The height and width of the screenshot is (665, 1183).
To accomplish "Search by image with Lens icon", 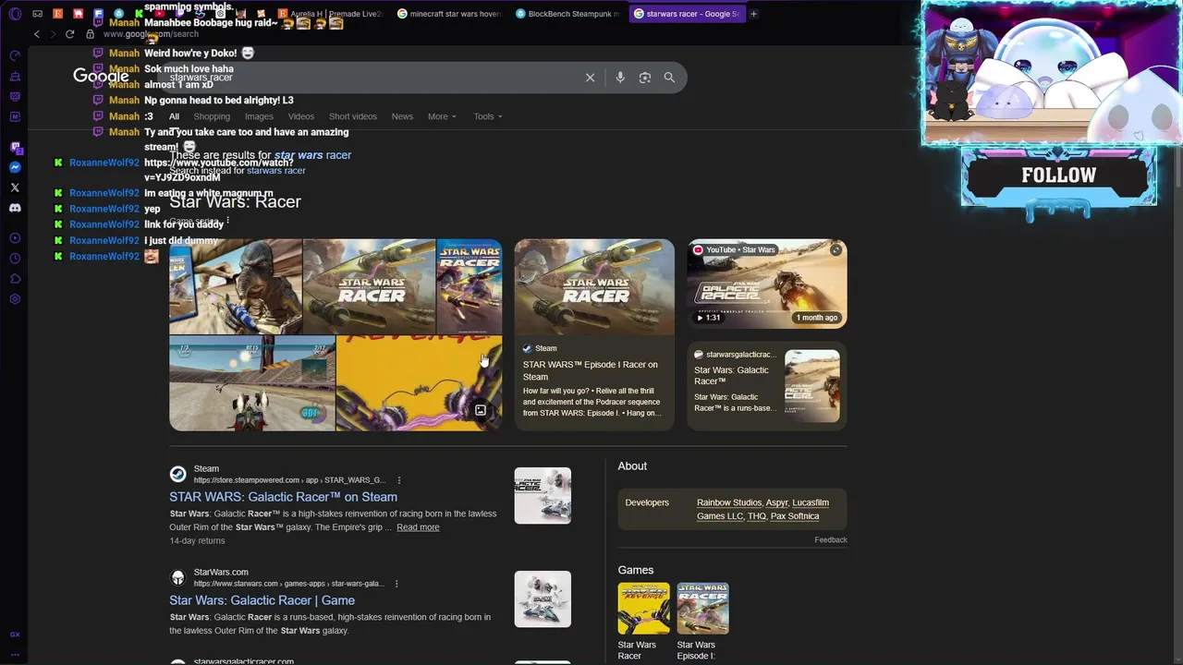I will (645, 78).
